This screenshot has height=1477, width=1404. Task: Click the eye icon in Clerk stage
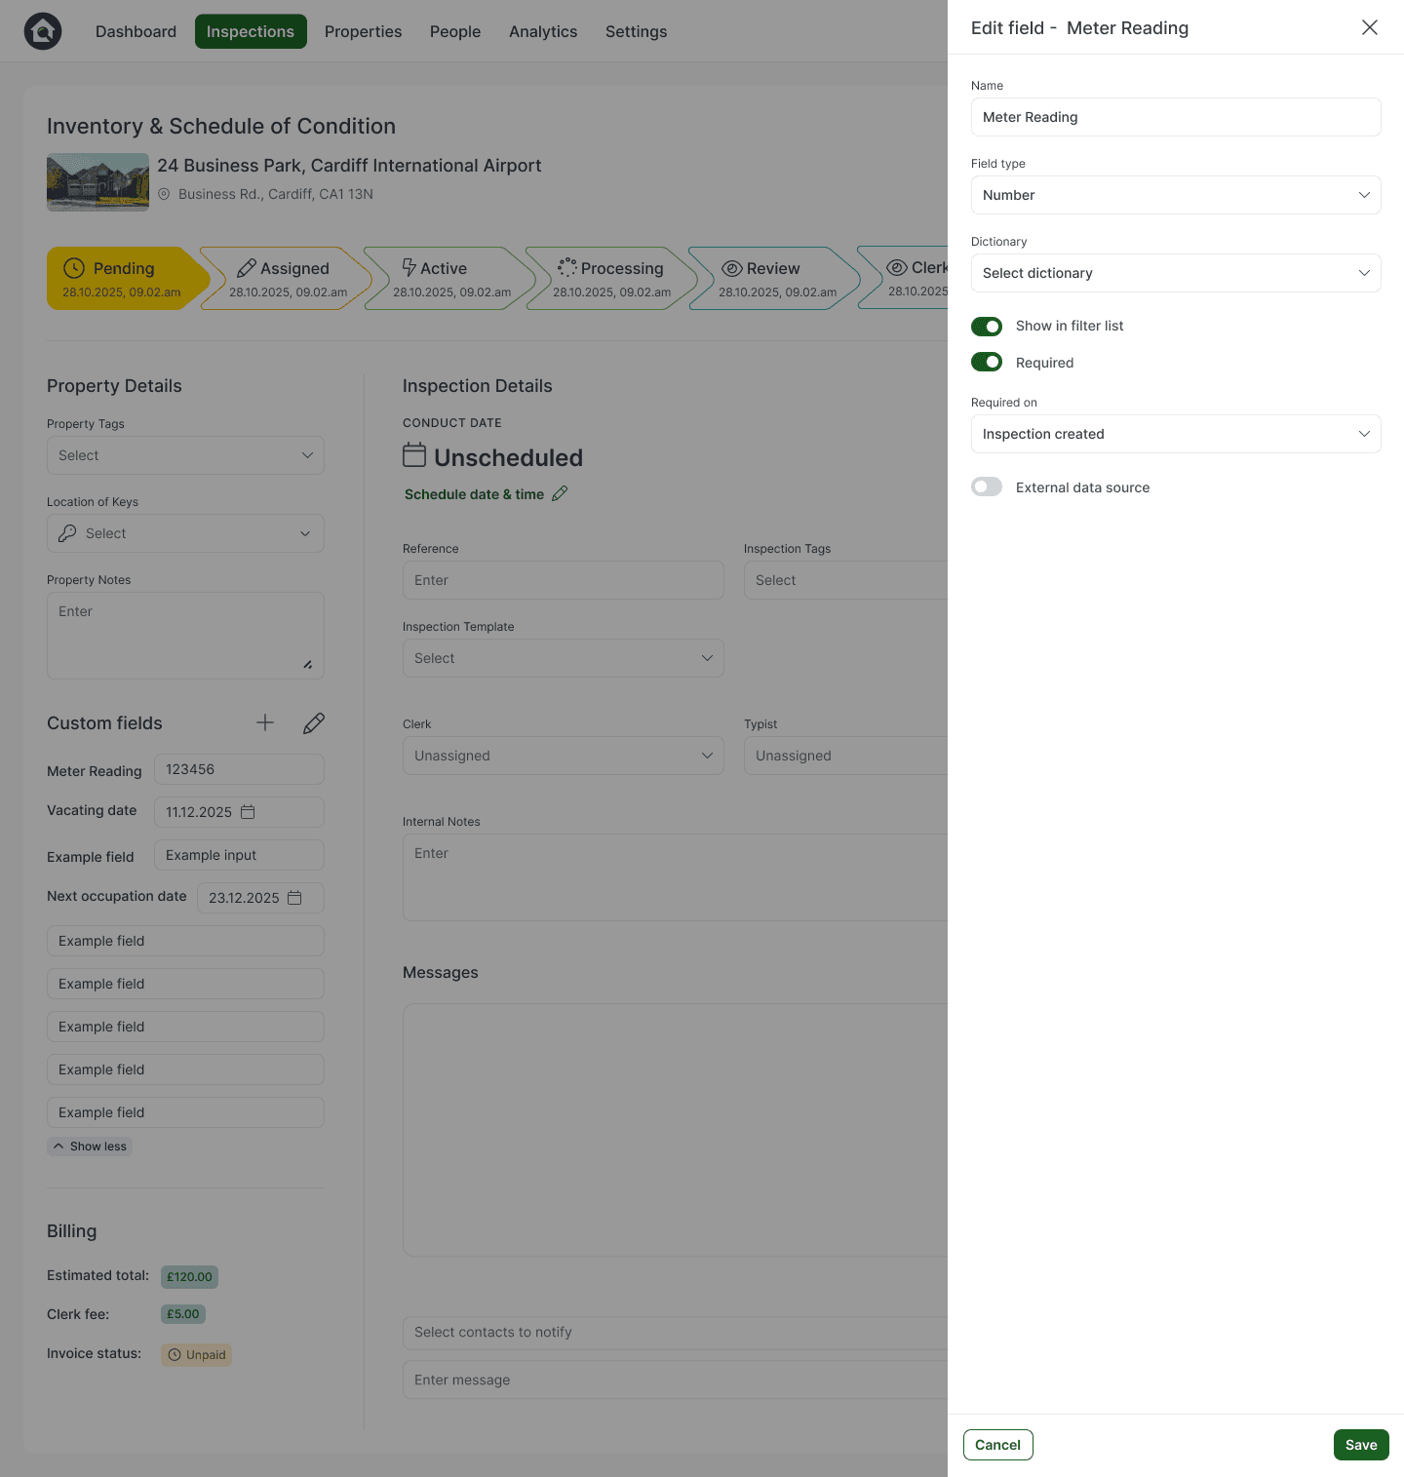coord(897,267)
